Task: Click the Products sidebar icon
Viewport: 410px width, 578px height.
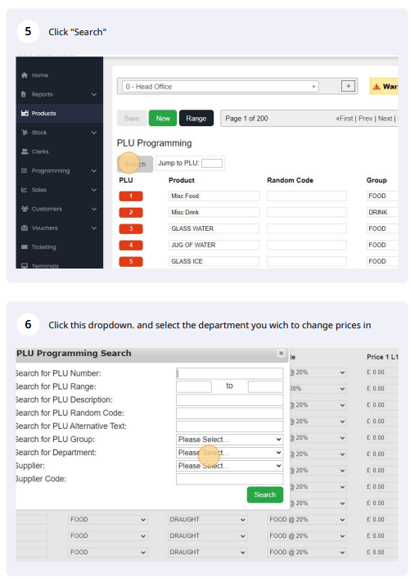Action: point(25,113)
